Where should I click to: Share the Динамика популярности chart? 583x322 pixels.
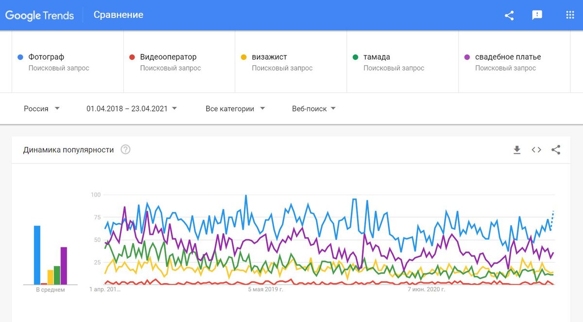[x=555, y=150]
